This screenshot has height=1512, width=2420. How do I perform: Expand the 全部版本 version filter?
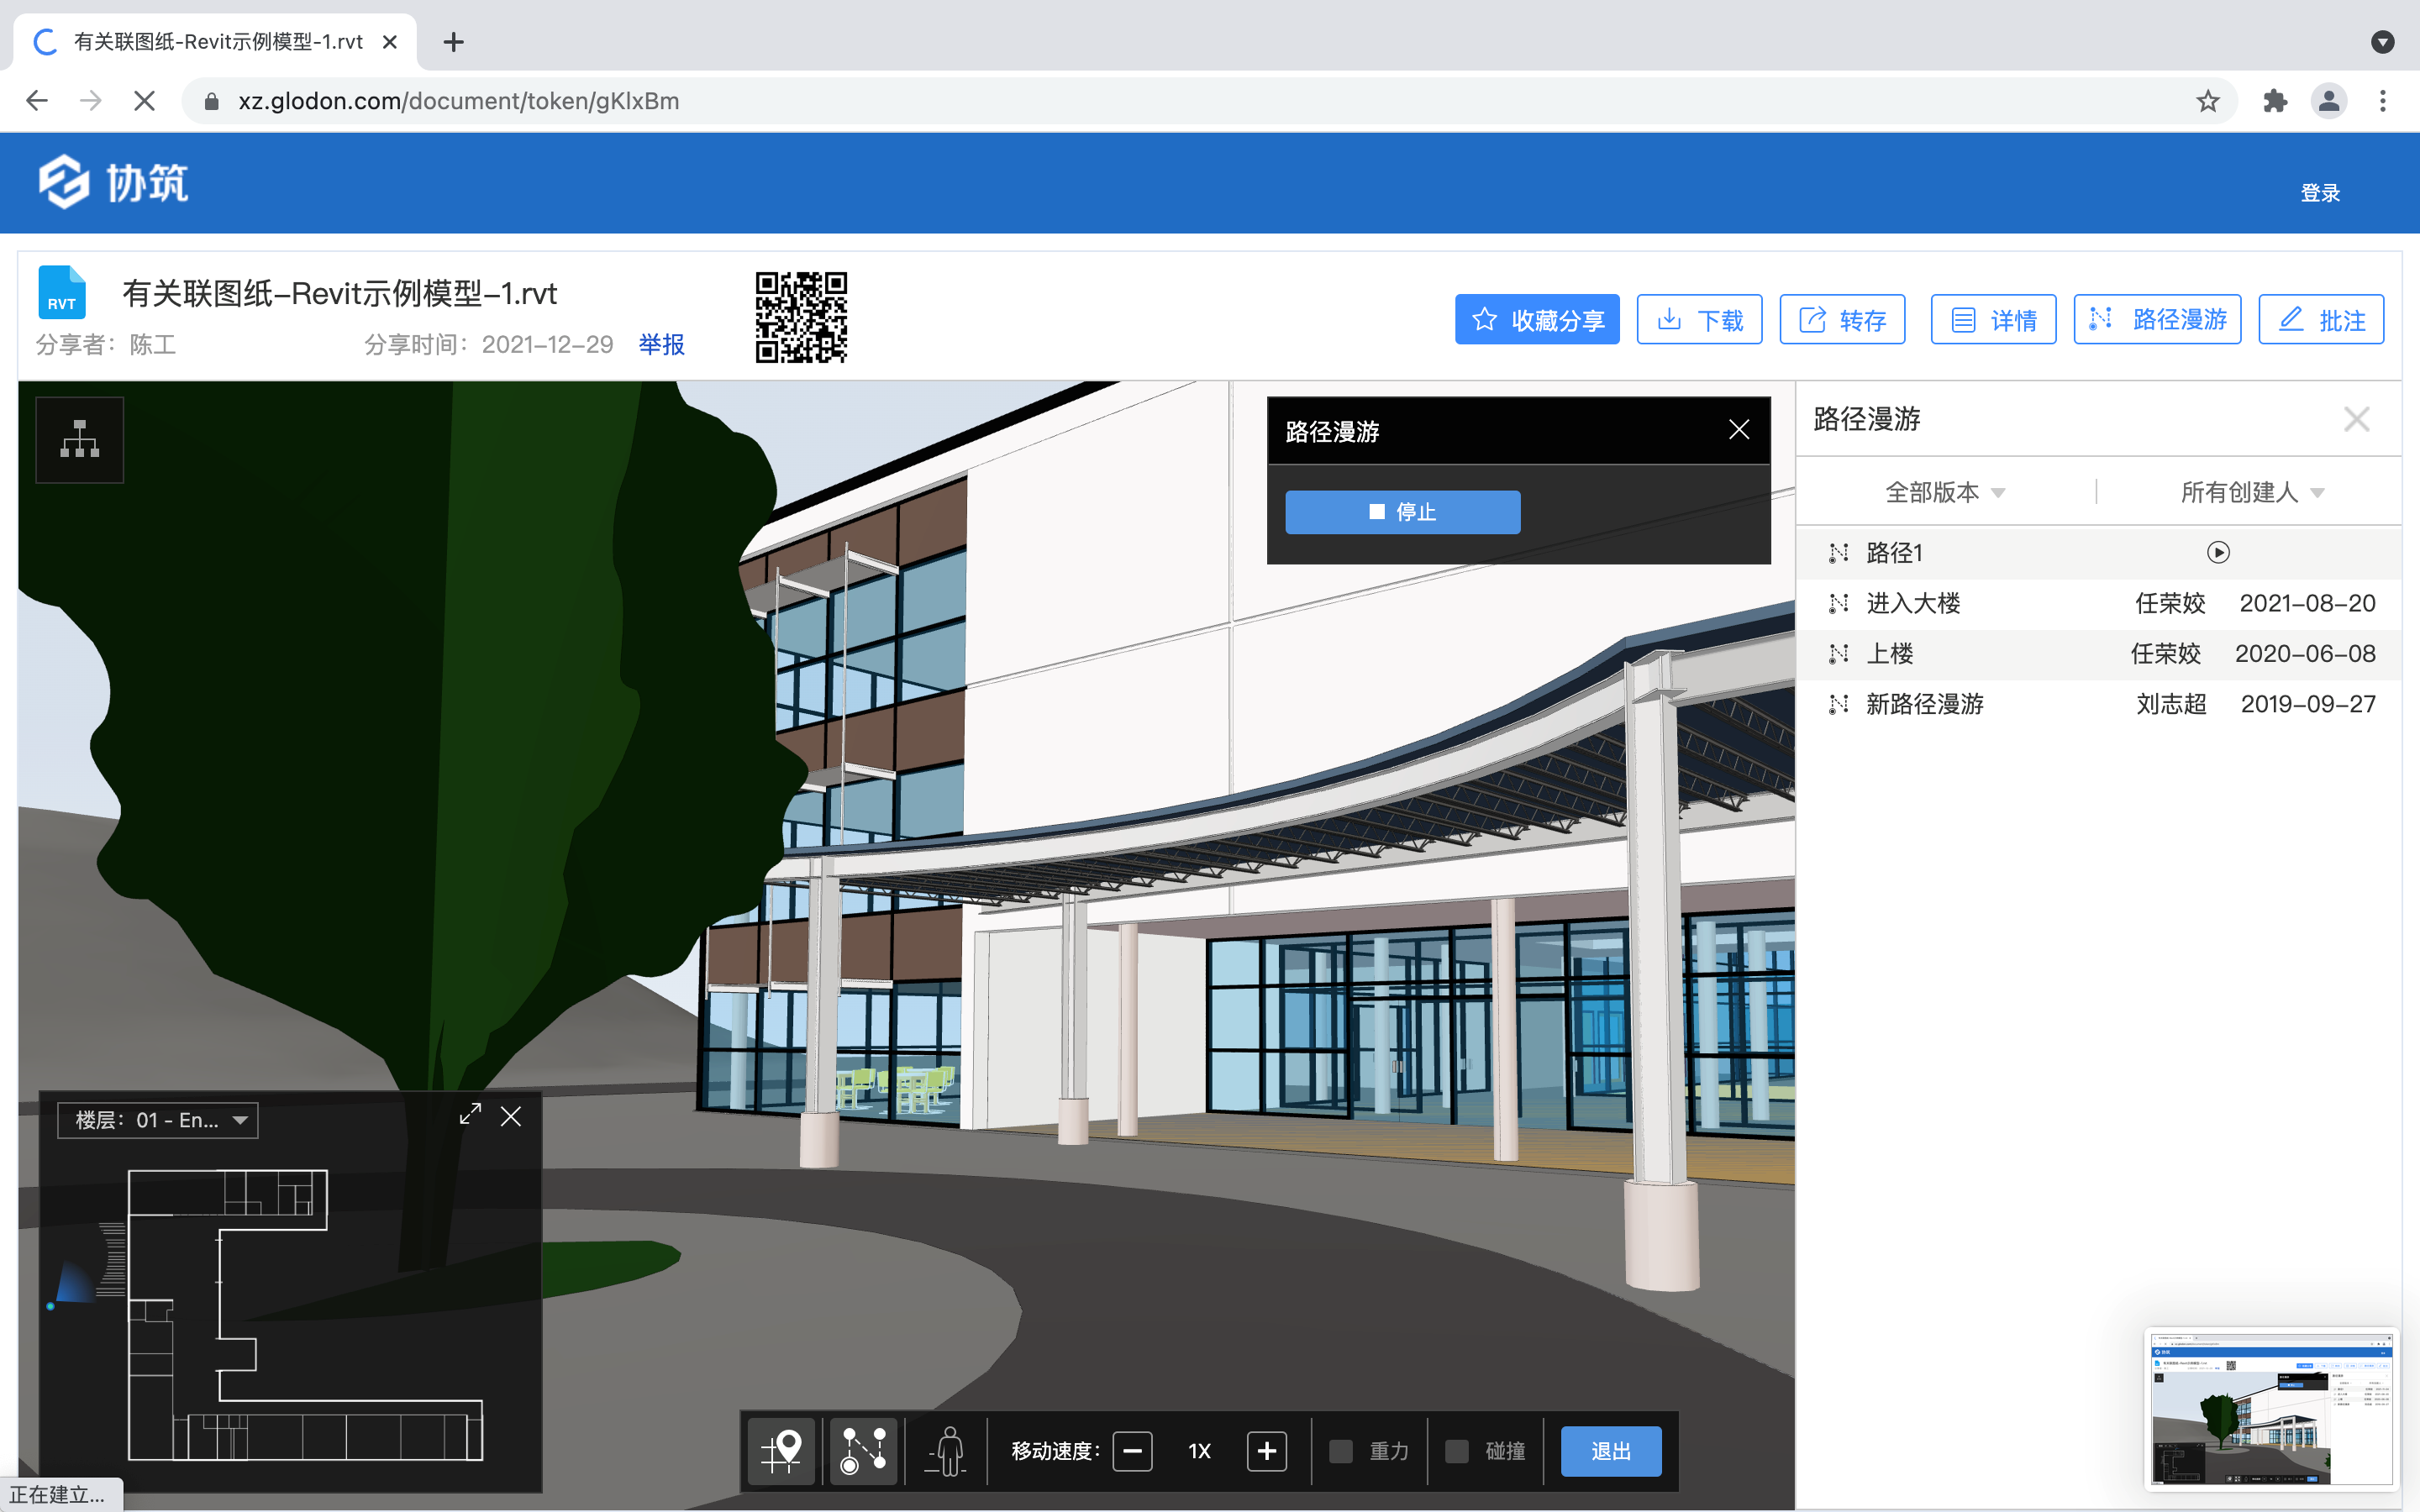1944,492
